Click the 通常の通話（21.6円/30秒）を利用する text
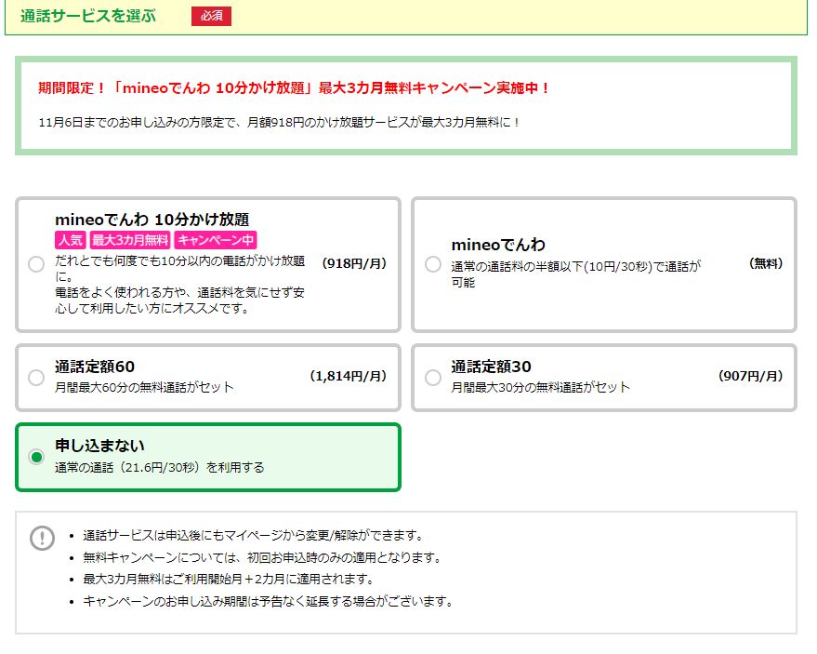Image resolution: width=817 pixels, height=654 pixels. (160, 467)
